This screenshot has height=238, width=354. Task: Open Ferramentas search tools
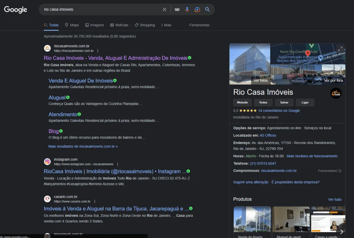pos(199,25)
